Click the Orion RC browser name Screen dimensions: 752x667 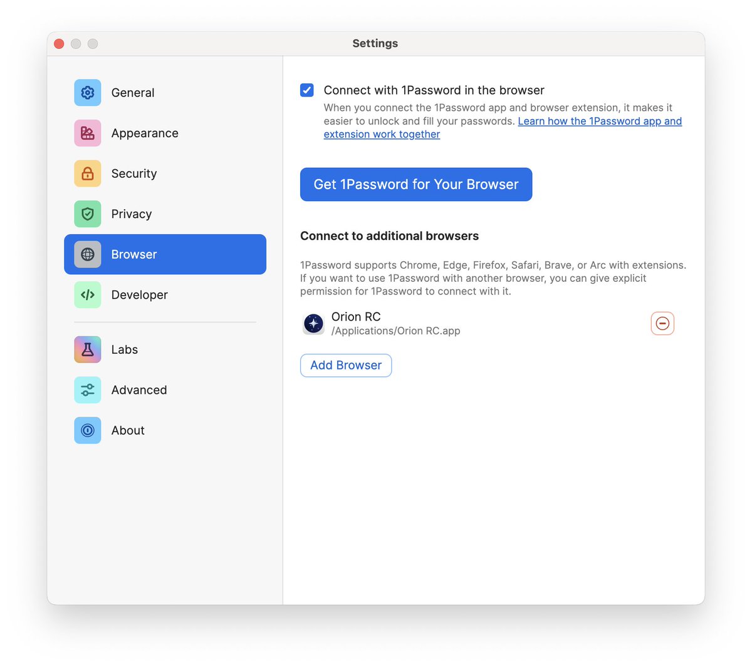[x=356, y=317]
